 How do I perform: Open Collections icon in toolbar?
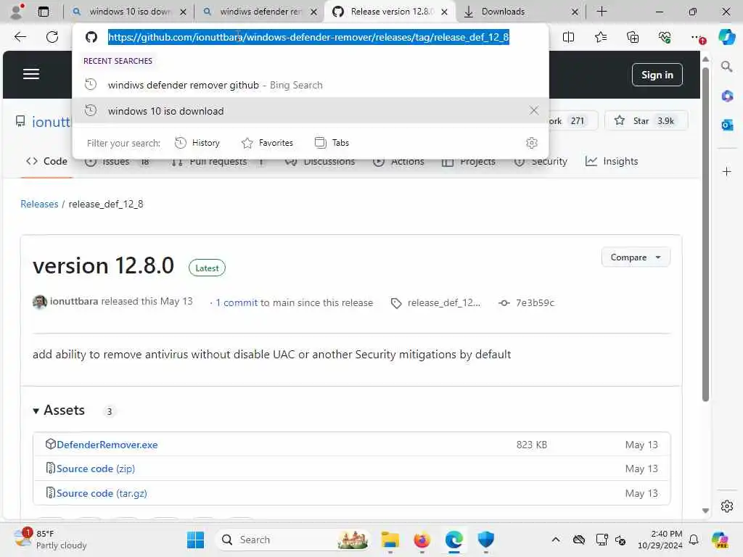point(633,37)
